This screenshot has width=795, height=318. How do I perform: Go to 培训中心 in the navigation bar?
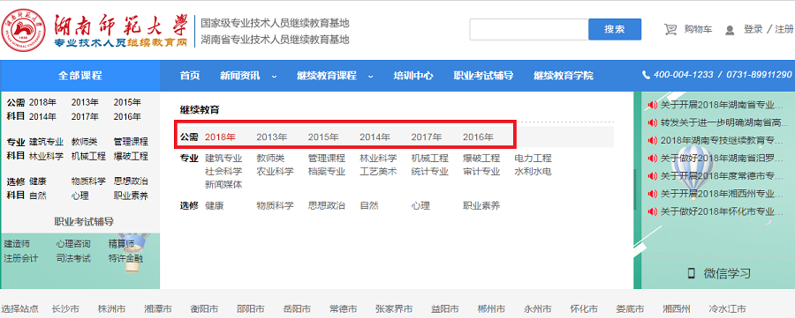[413, 76]
